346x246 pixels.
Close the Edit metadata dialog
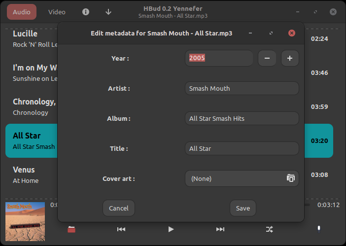click(x=292, y=33)
